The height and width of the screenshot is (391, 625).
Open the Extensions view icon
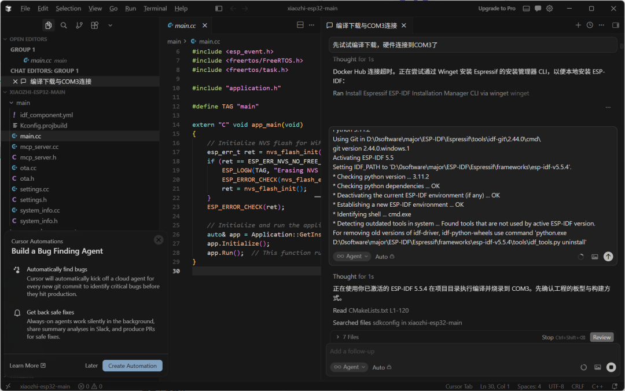coord(94,25)
